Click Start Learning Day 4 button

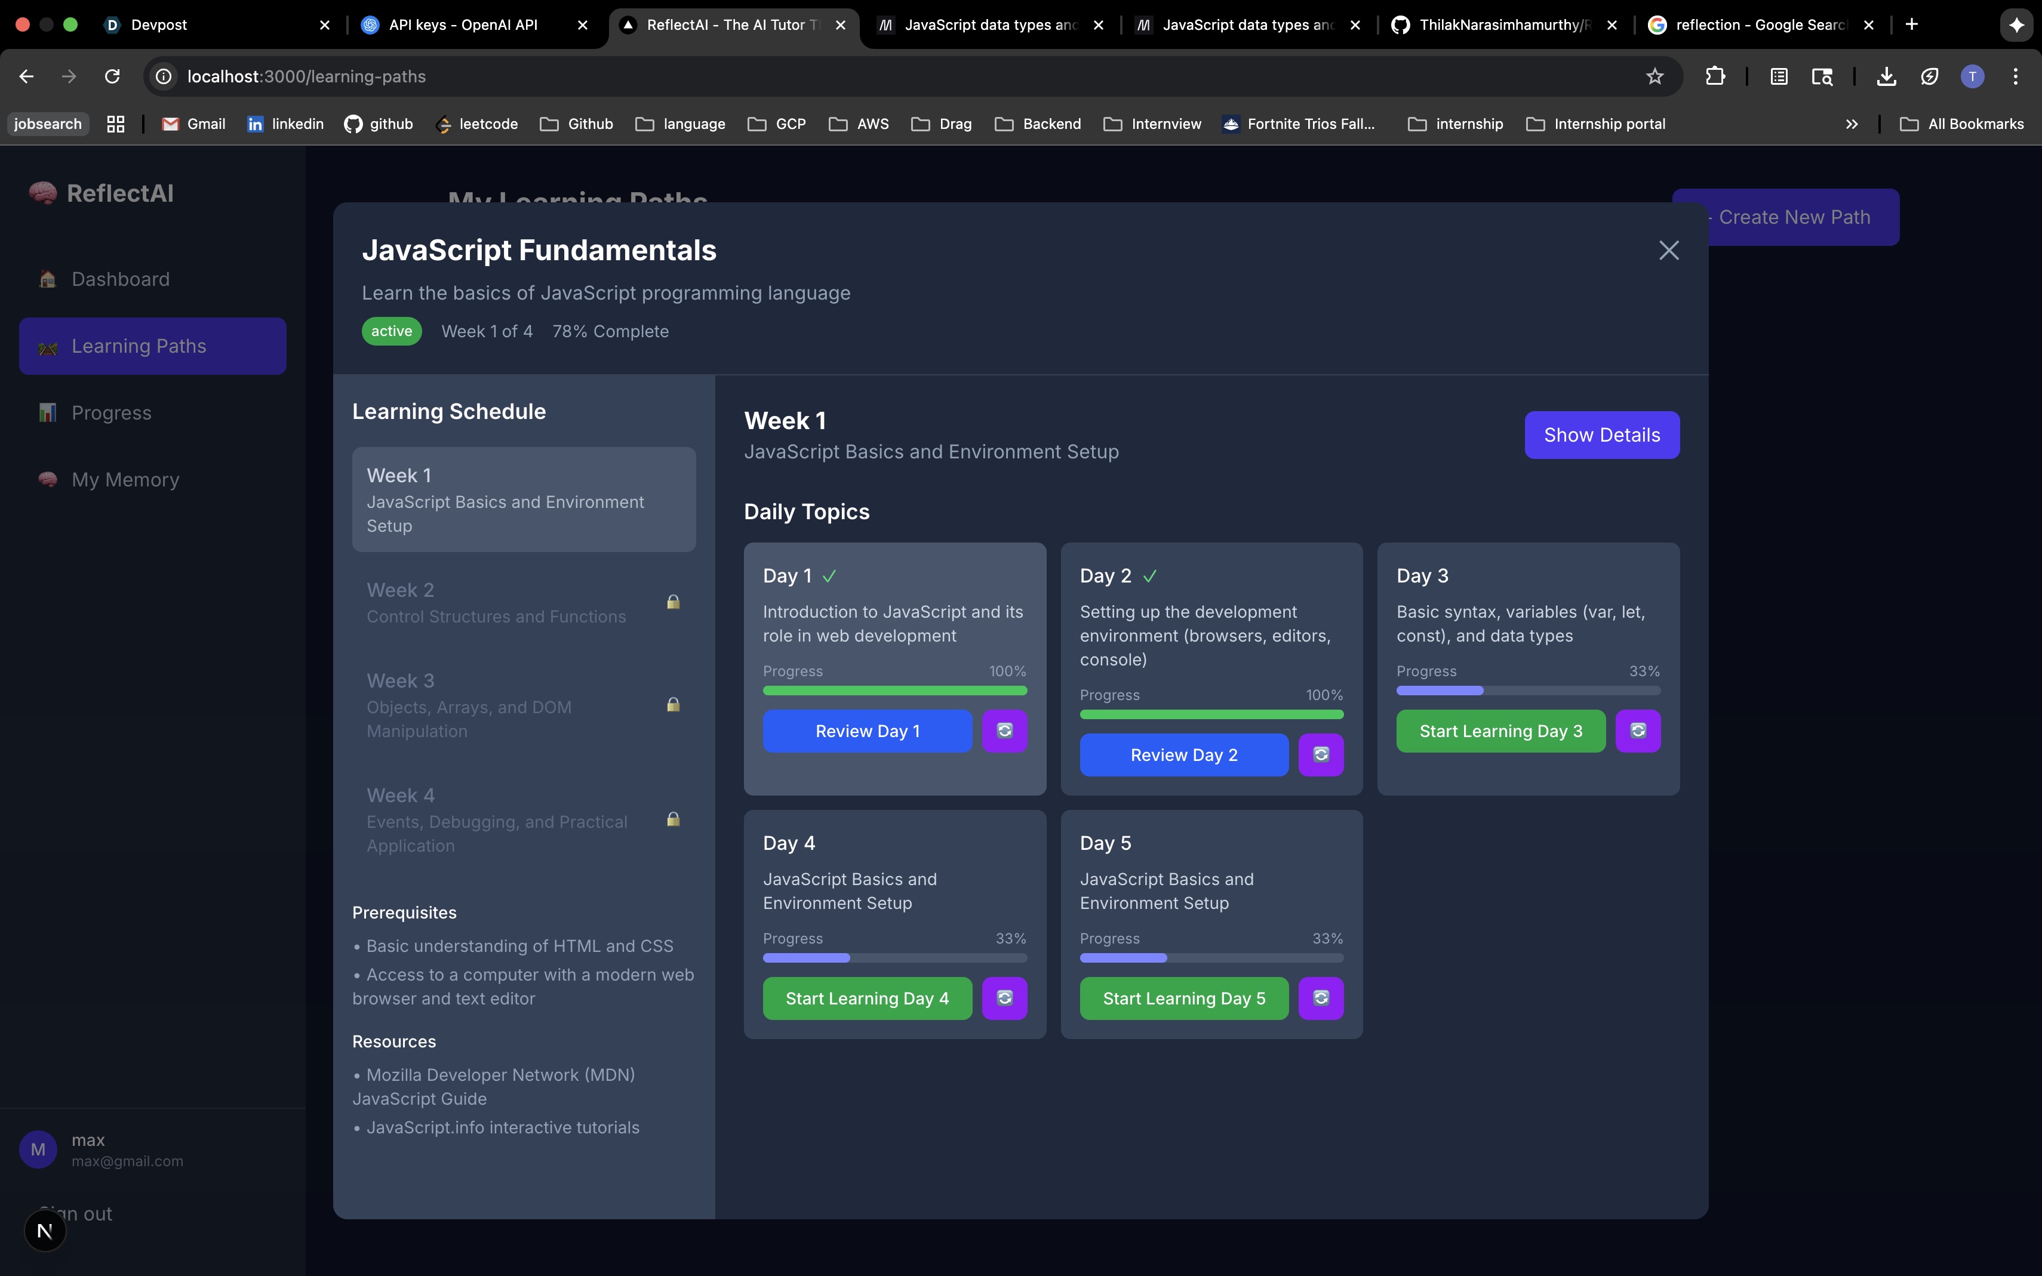(x=867, y=998)
